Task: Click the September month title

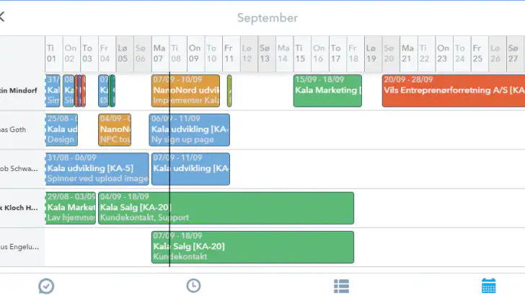Action: click(268, 18)
